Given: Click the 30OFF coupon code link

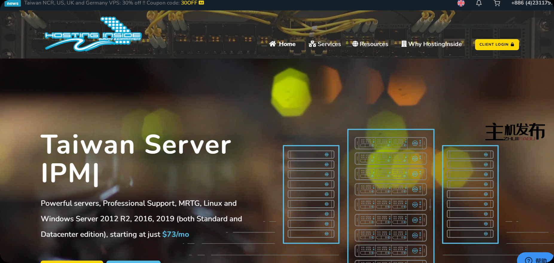Looking at the screenshot, I should [189, 3].
